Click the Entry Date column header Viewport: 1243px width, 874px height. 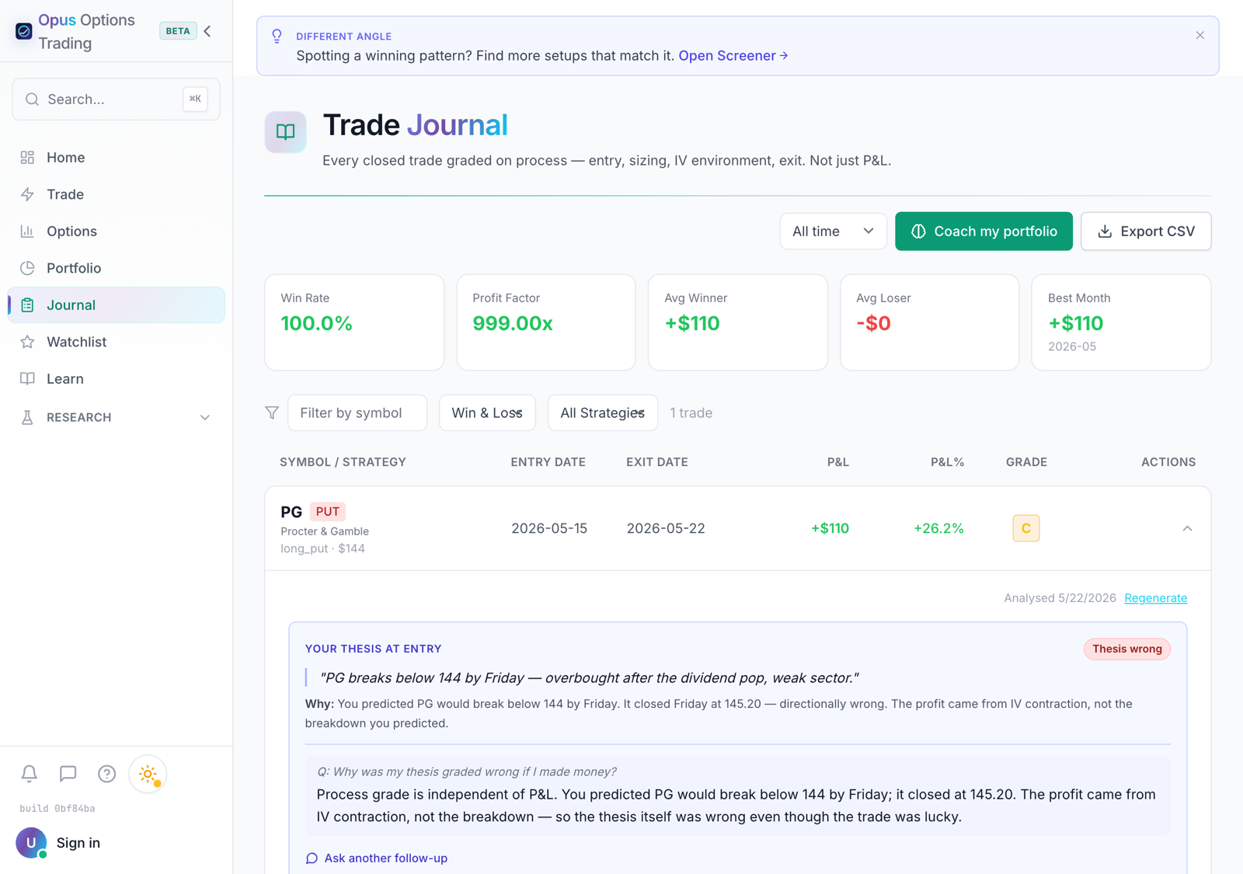pos(548,462)
